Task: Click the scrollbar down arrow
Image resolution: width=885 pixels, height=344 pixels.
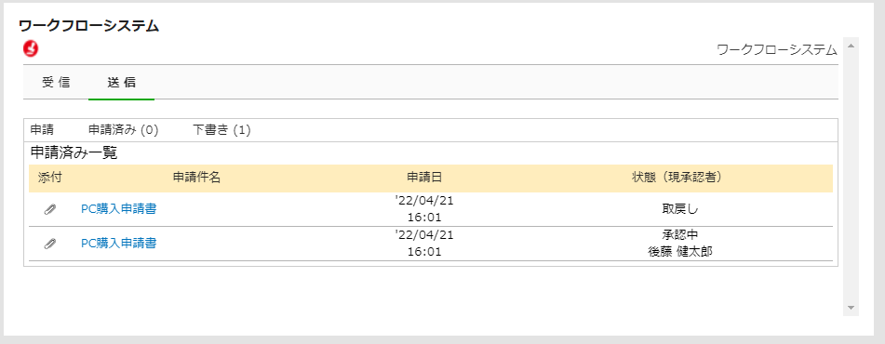Action: [x=851, y=308]
